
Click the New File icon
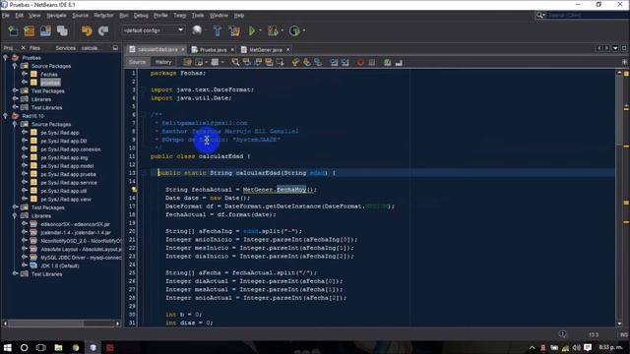click(x=13, y=30)
